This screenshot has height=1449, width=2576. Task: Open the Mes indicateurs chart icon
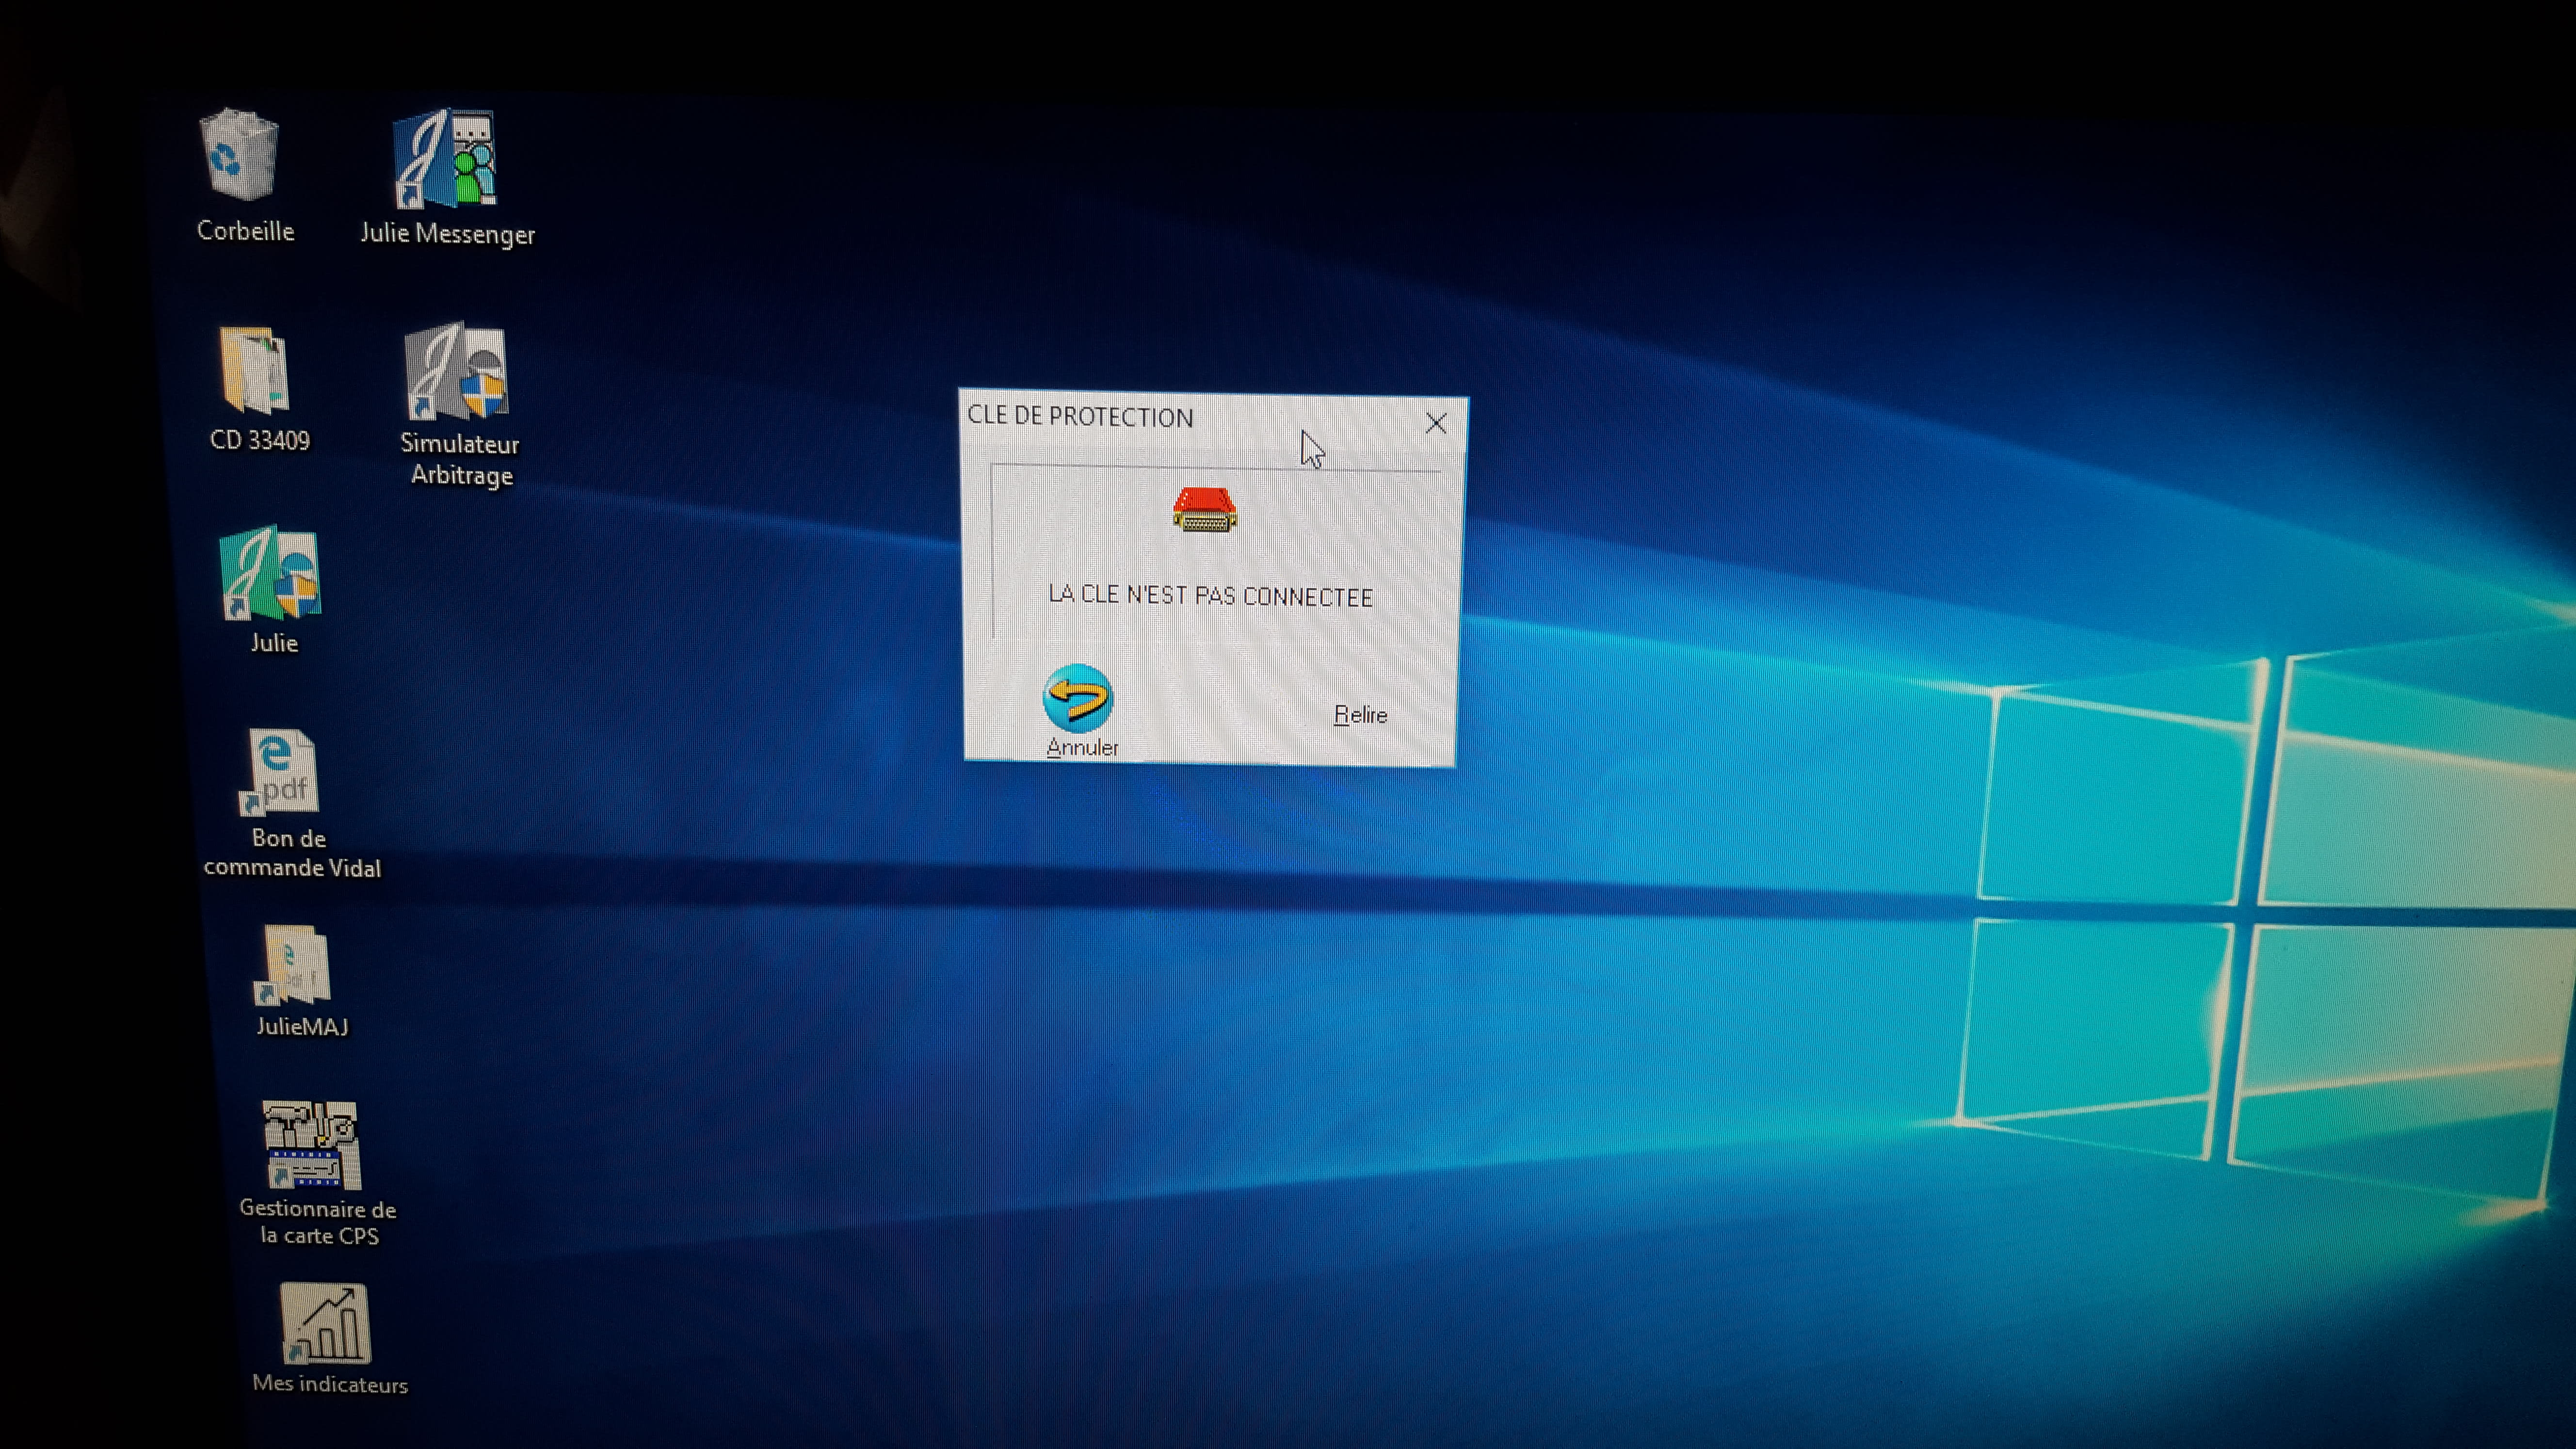[x=326, y=1325]
